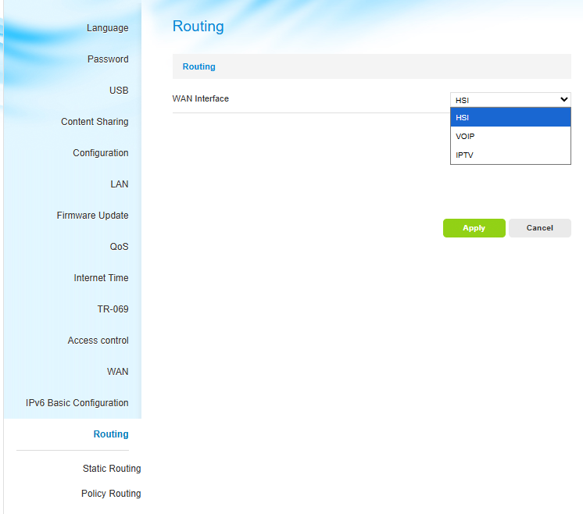Viewport: 583px width, 514px height.
Task: Open Access control page
Action: pos(98,341)
